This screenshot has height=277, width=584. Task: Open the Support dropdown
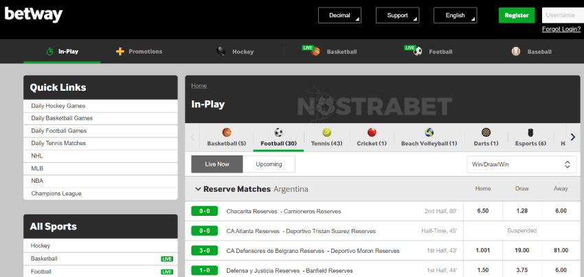coord(397,15)
